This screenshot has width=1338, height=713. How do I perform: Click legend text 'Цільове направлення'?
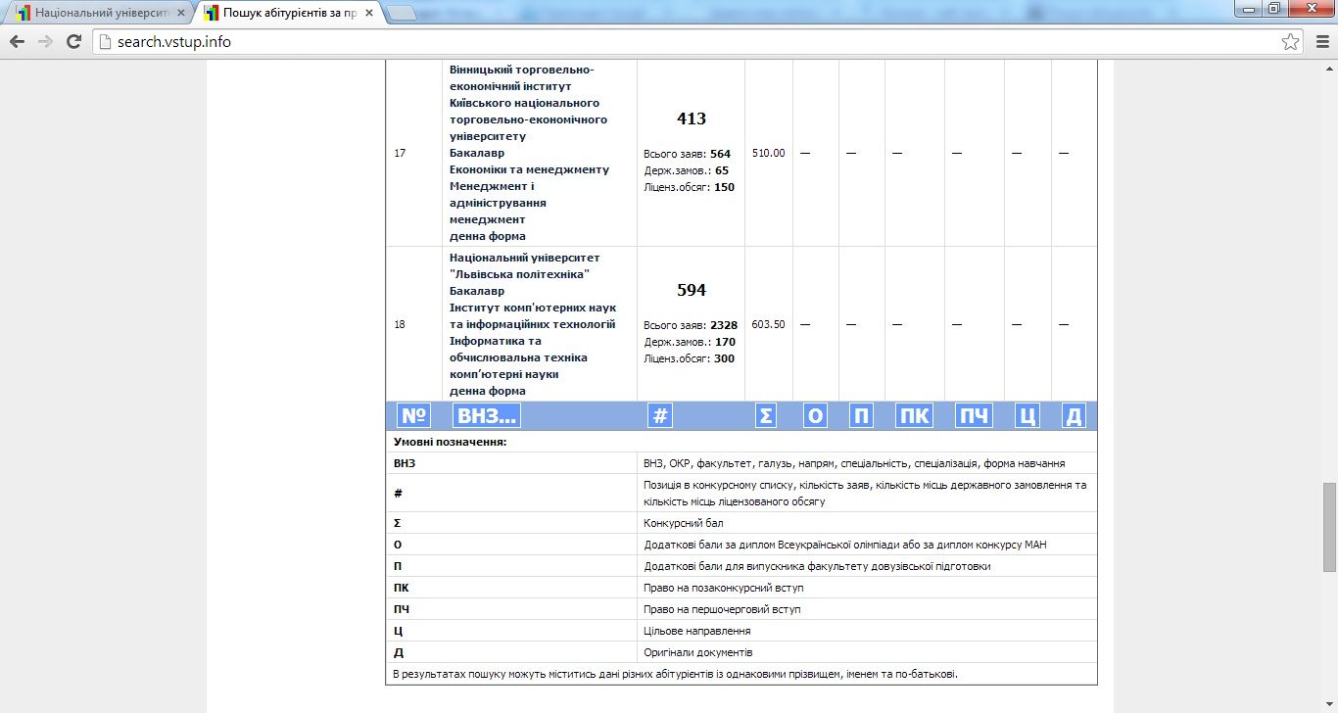click(697, 631)
